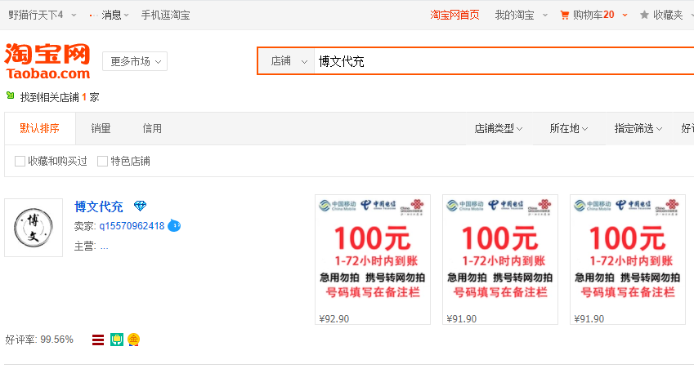Open the ¥92.90 100元 recharge product
This screenshot has height=373, width=694.
pos(373,260)
